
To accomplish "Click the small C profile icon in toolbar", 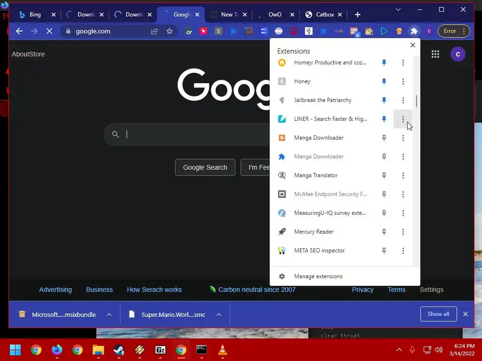I will tap(429, 31).
